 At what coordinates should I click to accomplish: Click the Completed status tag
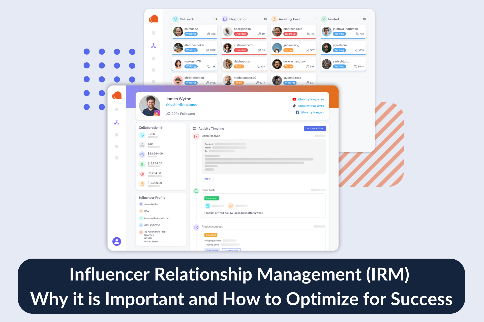pos(211,198)
